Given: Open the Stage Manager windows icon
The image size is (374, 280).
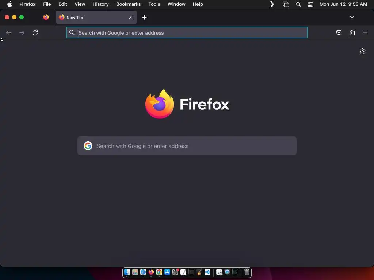Looking at the screenshot, I should pos(286,4).
